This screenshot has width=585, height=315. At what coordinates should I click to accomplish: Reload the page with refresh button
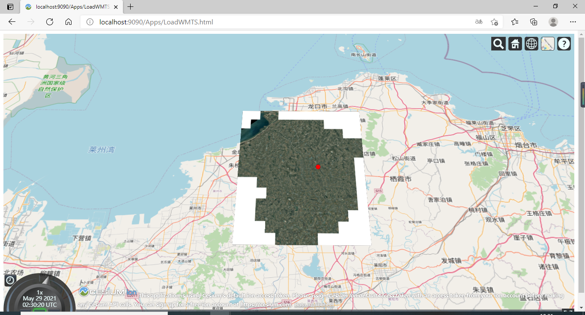pos(50,22)
